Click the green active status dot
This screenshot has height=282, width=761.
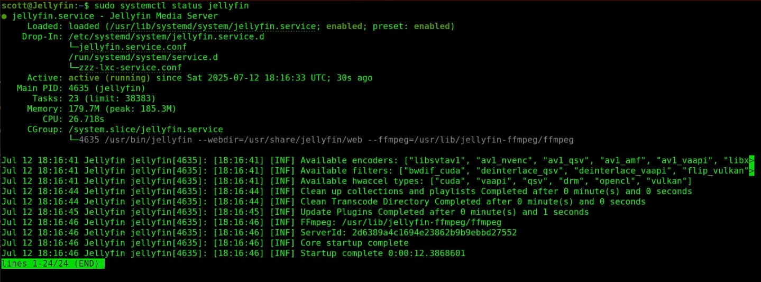tap(4, 16)
